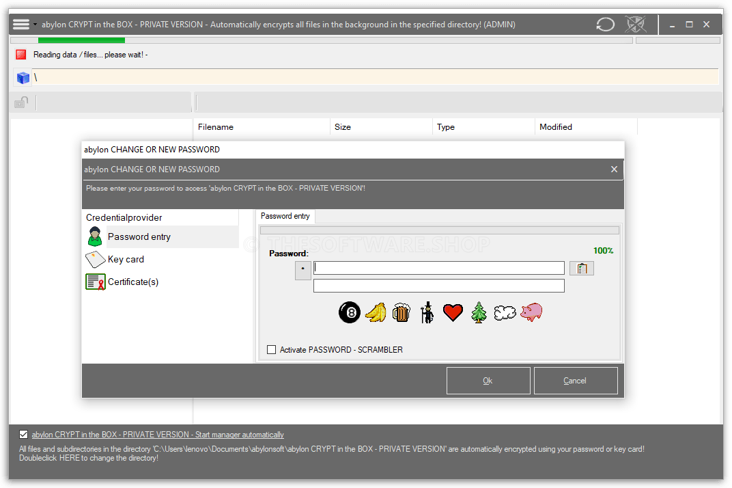732x488 pixels.
Task: Maximize the abylon main window
Action: pos(689,25)
